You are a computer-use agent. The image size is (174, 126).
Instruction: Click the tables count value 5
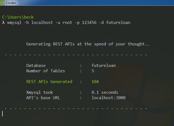tap(93, 71)
